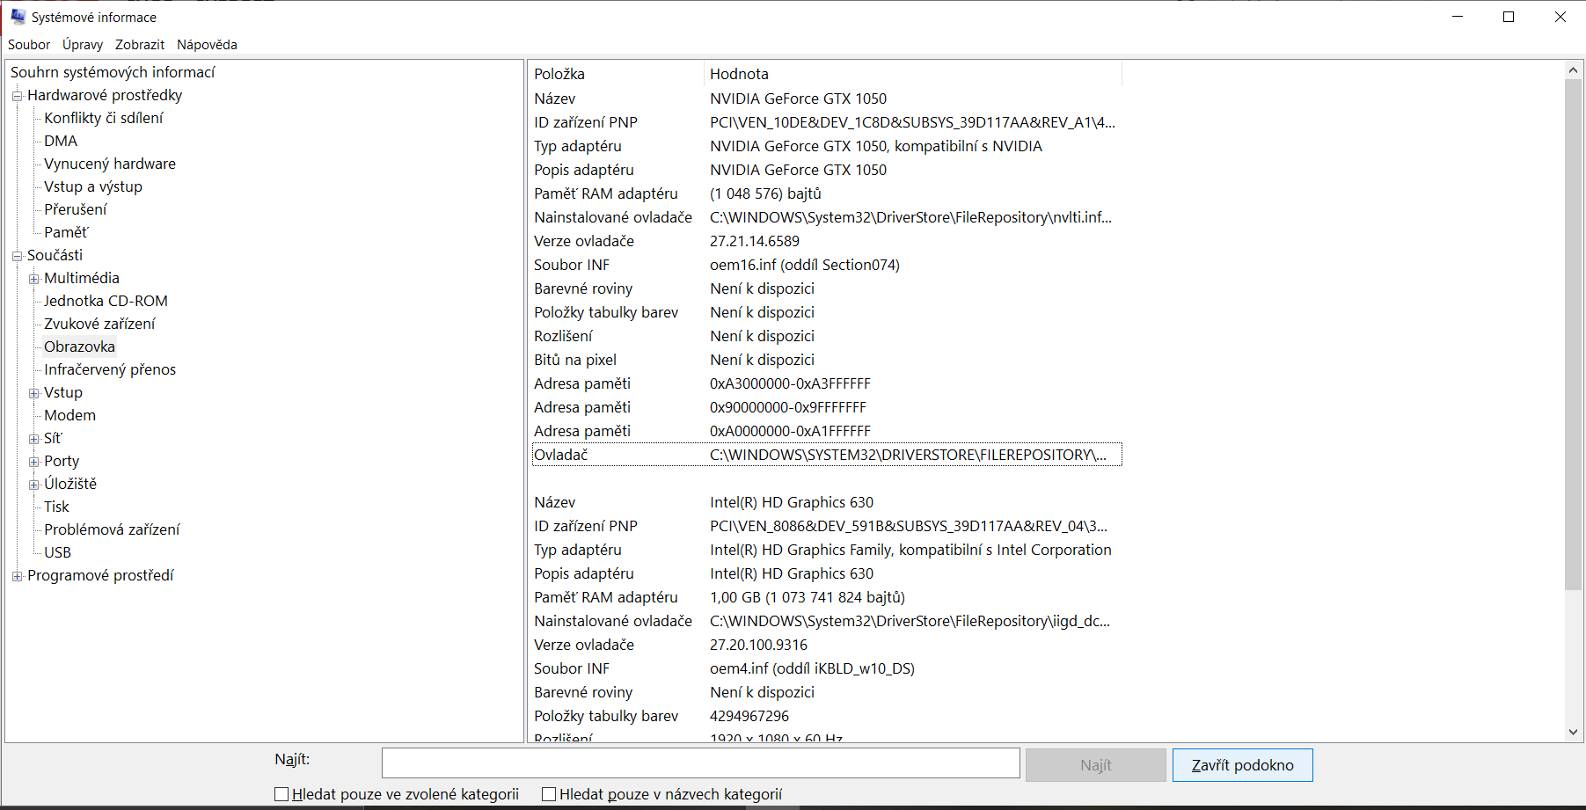Maximize the Systémové informace window
1586x810 pixels.
click(1509, 17)
